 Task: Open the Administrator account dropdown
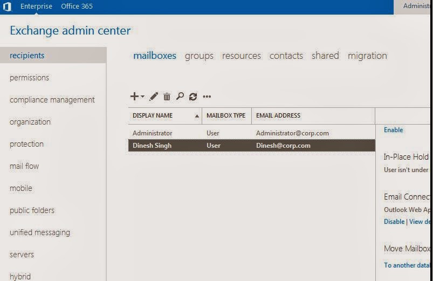[413, 6]
